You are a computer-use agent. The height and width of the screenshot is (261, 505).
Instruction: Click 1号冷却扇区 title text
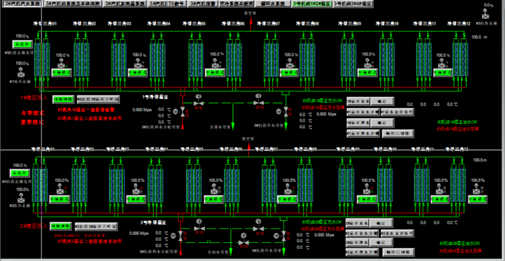tap(156, 96)
